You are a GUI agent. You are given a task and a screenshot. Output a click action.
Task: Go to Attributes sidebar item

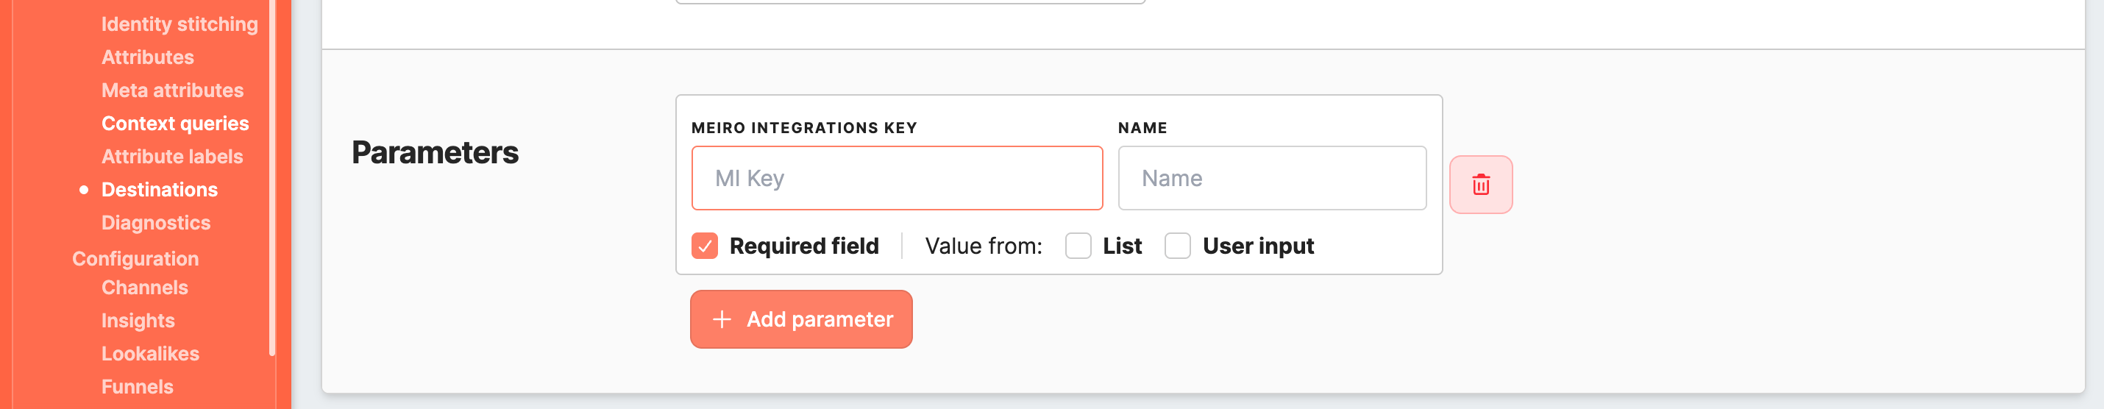147,57
